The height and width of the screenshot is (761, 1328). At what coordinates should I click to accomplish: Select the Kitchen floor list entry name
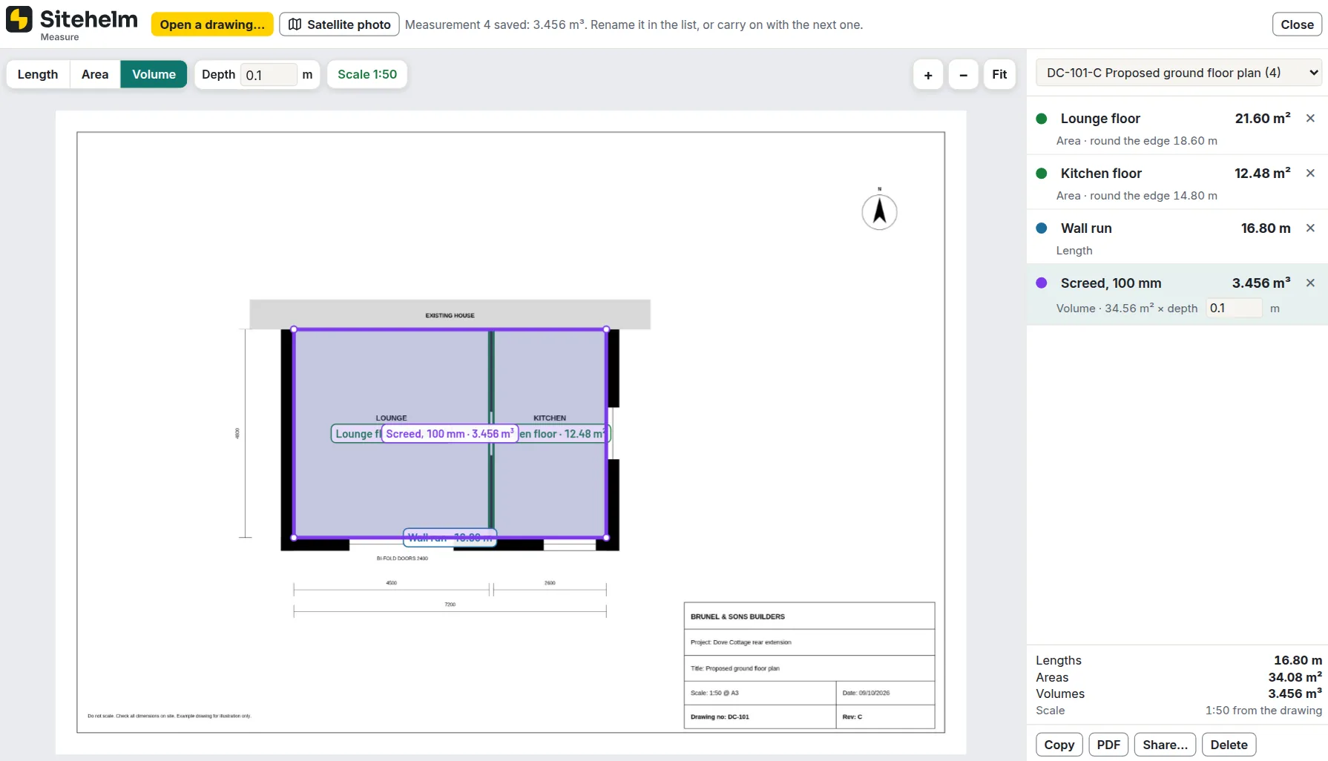(x=1101, y=174)
